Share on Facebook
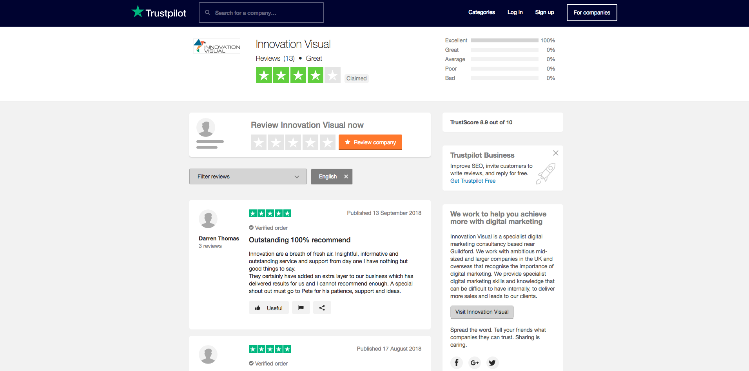This screenshot has width=749, height=371. (457, 363)
